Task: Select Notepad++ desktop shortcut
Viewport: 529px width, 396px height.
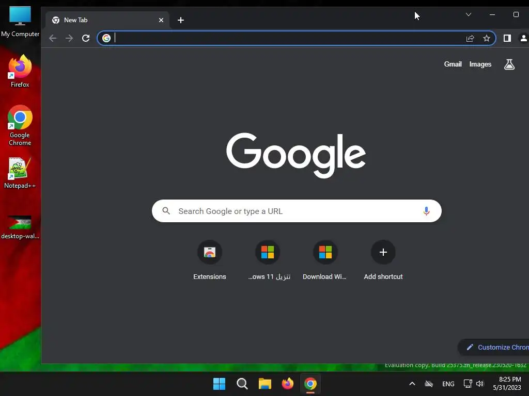Action: coord(20,173)
